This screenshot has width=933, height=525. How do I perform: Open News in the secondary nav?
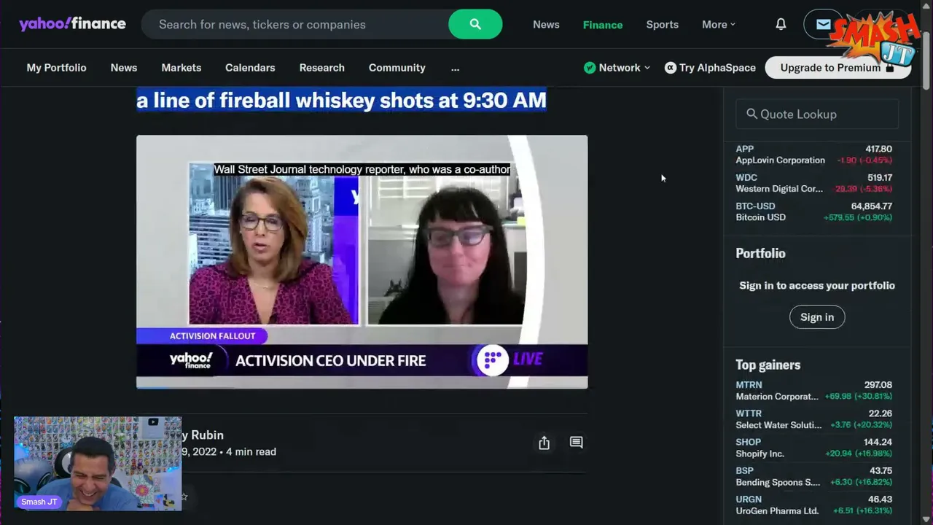tap(124, 68)
